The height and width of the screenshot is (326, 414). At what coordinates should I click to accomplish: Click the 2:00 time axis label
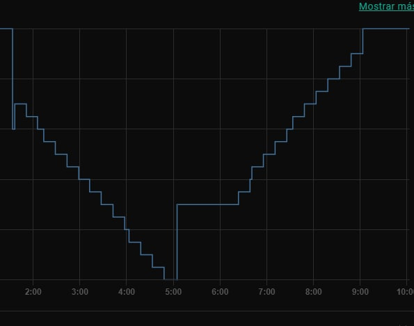(x=33, y=292)
